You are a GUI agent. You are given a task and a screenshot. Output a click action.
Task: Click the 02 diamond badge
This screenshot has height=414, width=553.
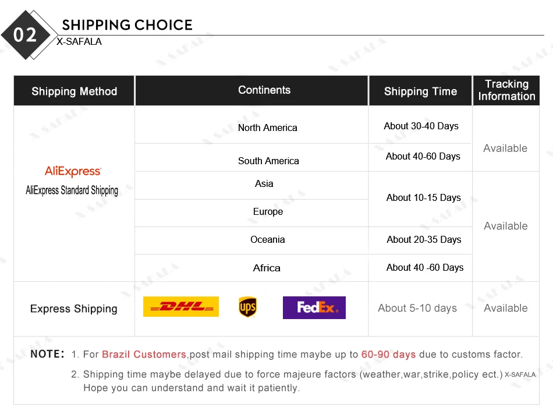24,36
